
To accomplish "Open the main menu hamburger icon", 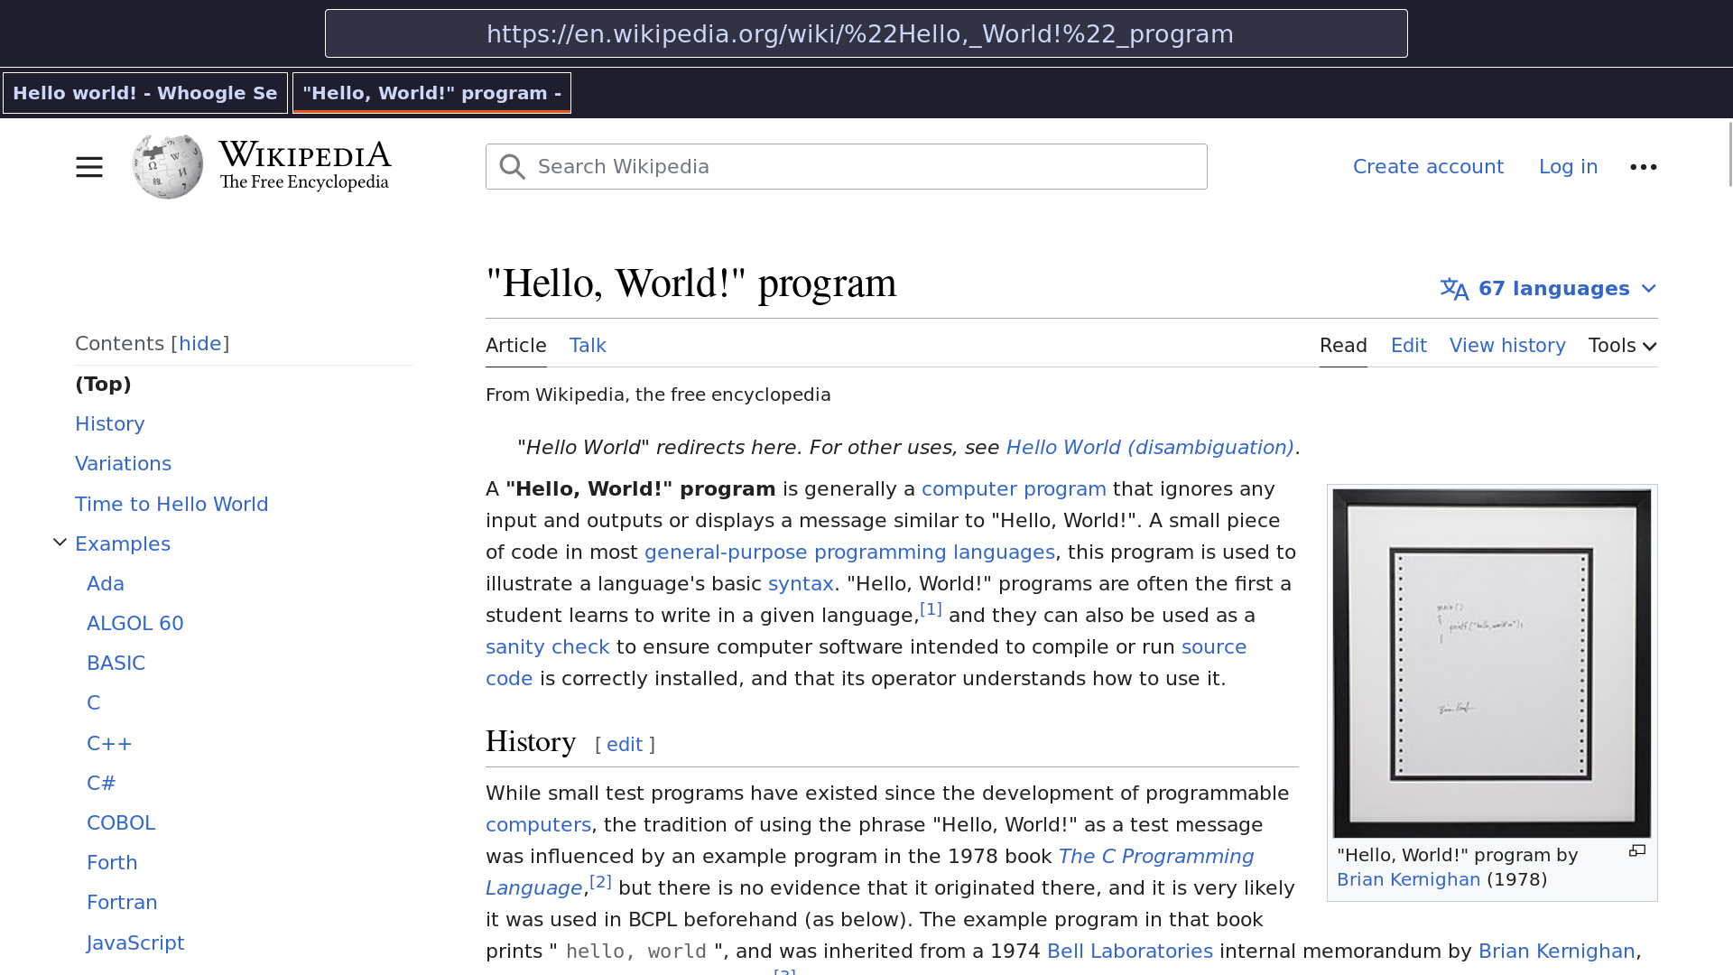I will coord(89,167).
